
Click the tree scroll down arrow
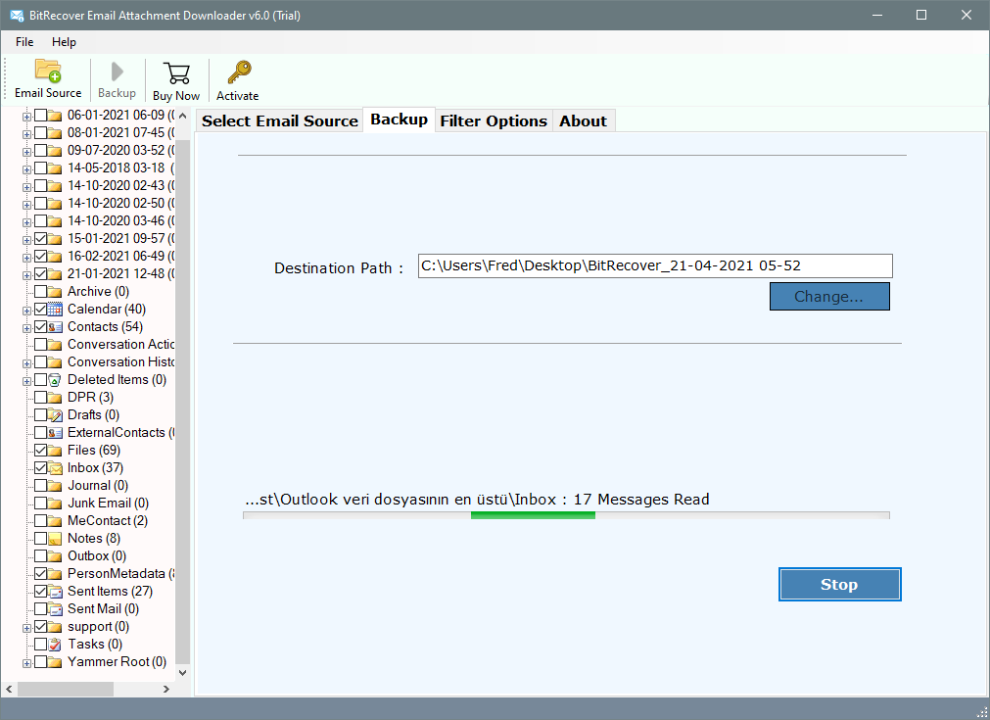182,673
